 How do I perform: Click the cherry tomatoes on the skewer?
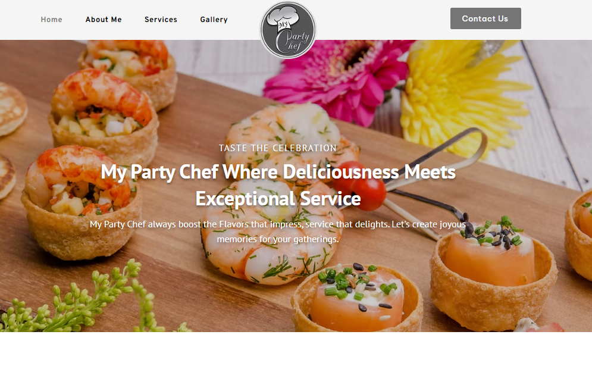pos(359,186)
